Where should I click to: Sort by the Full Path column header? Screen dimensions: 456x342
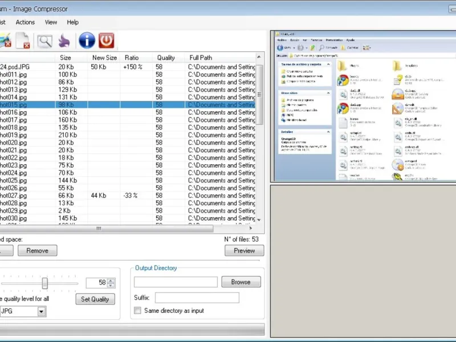click(220, 58)
